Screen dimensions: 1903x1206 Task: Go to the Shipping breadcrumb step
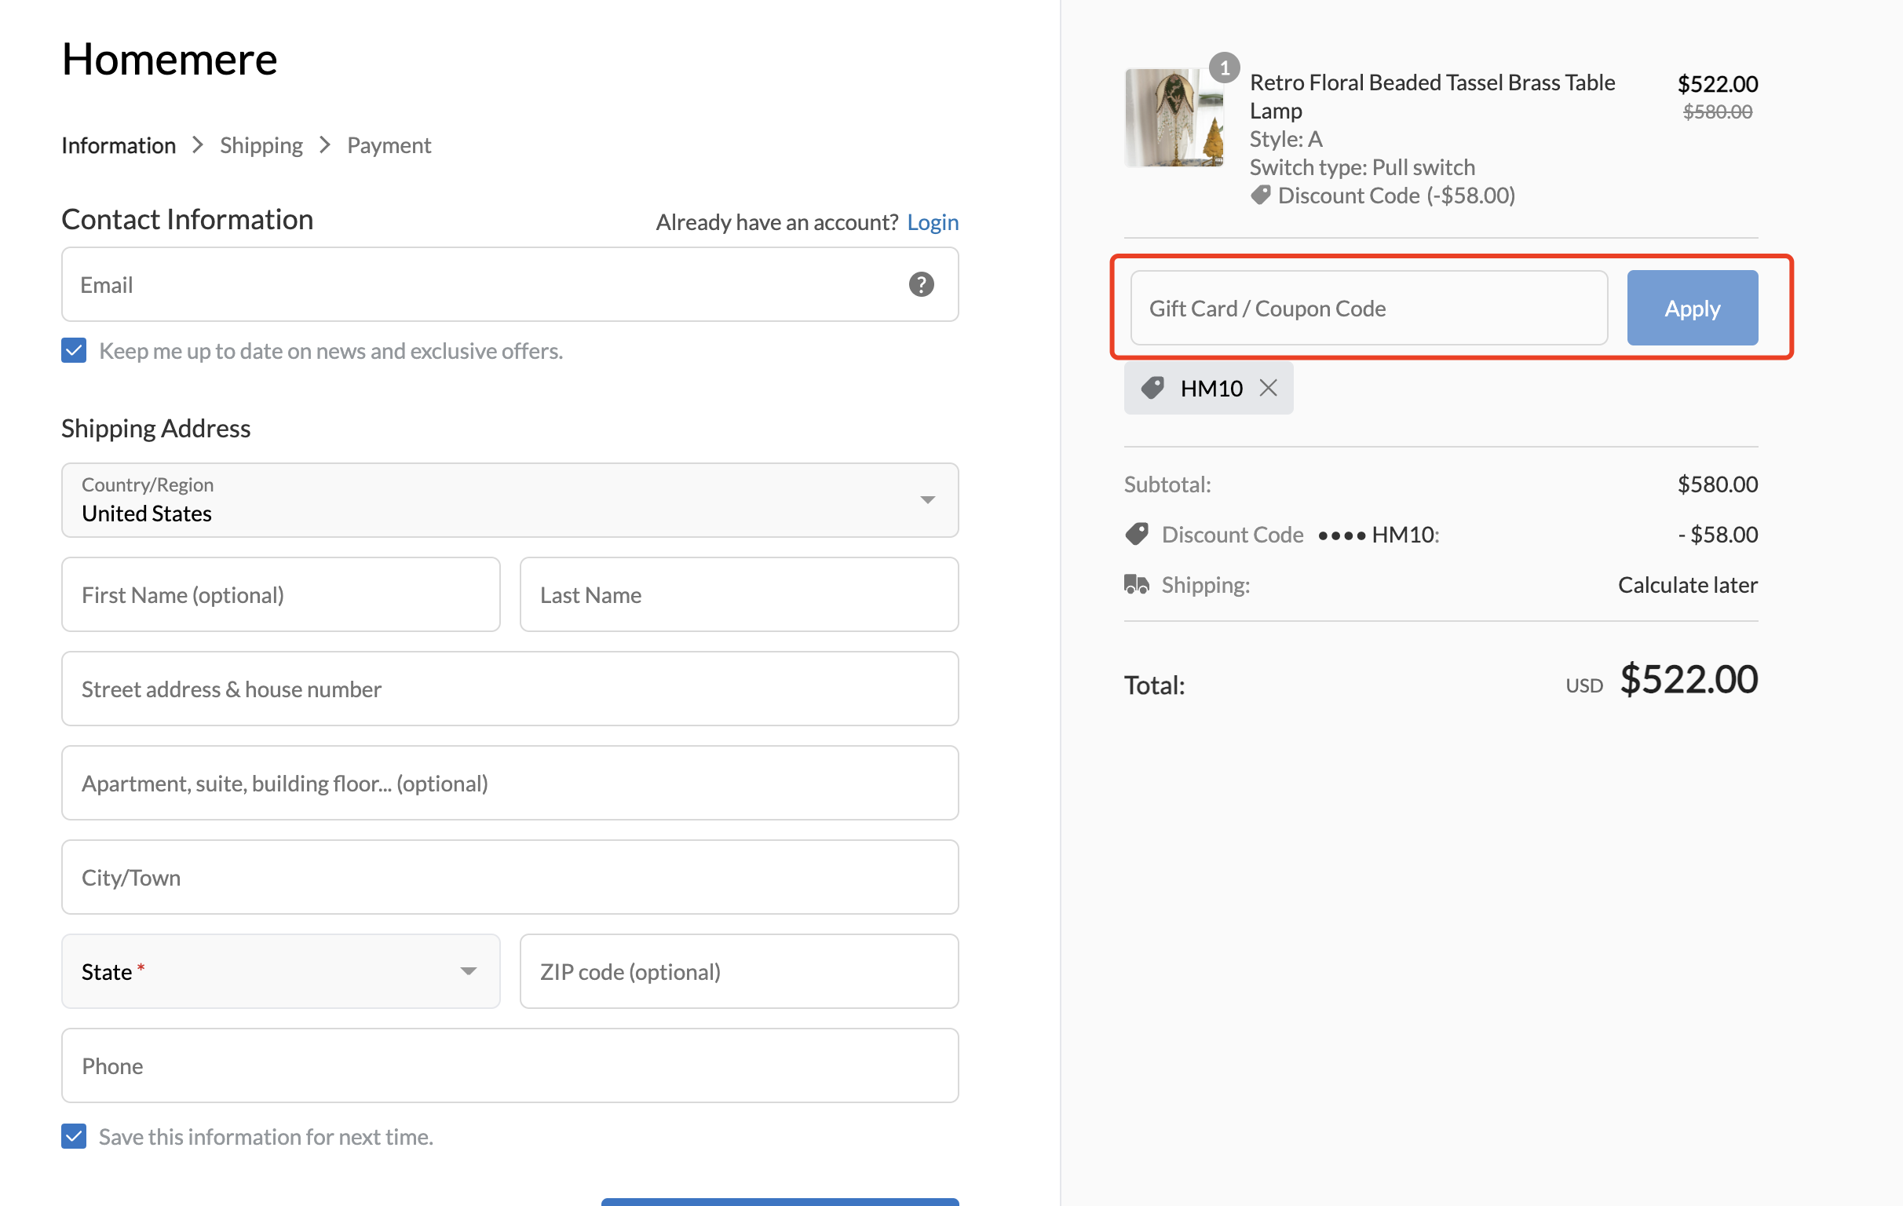point(261,145)
